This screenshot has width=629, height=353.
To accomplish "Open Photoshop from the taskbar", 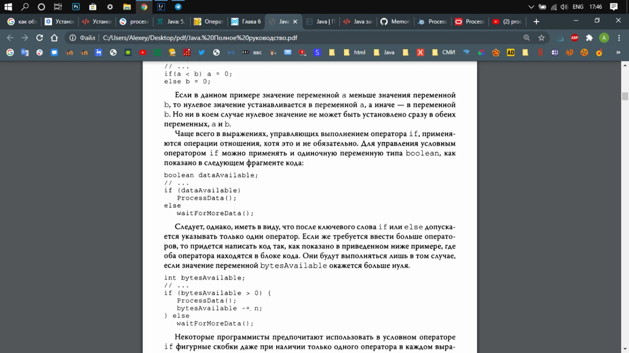I will click(x=76, y=7).
